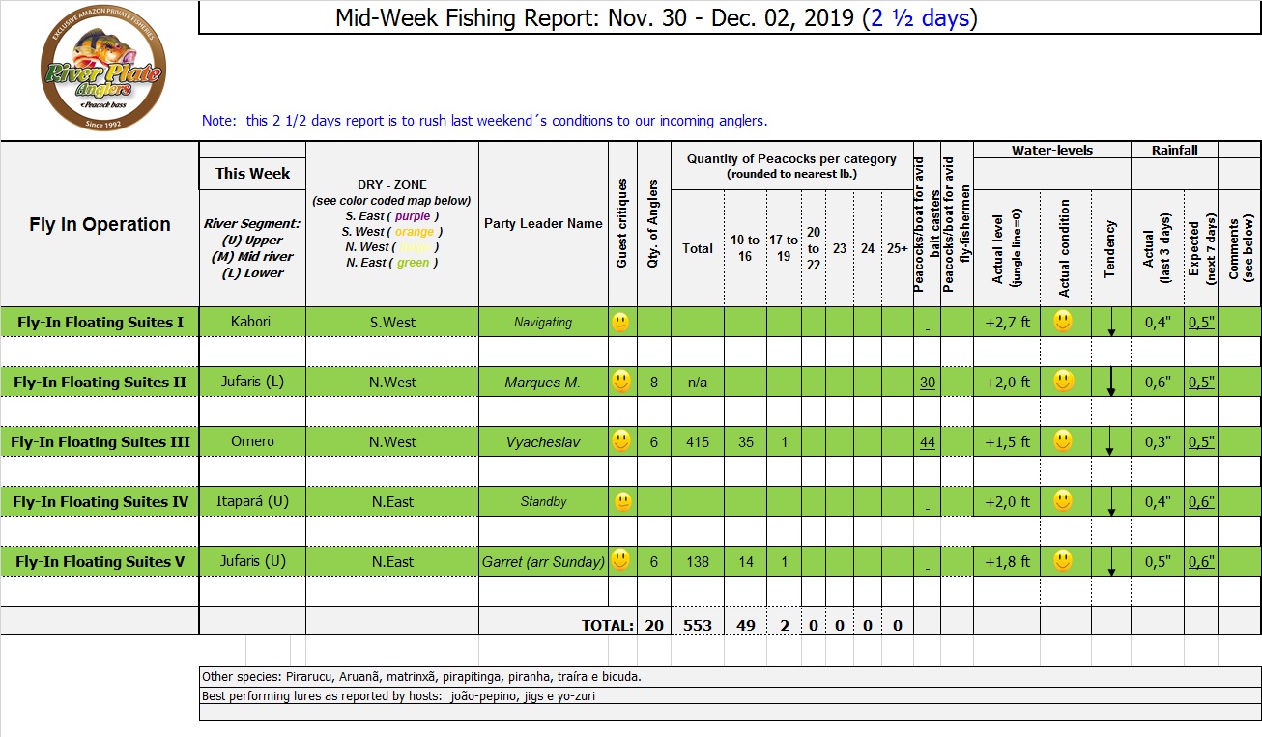The width and height of the screenshot is (1262, 737).
Task: Click expected rainfall 0,5" for Floating Suites I
Action: click(1200, 323)
